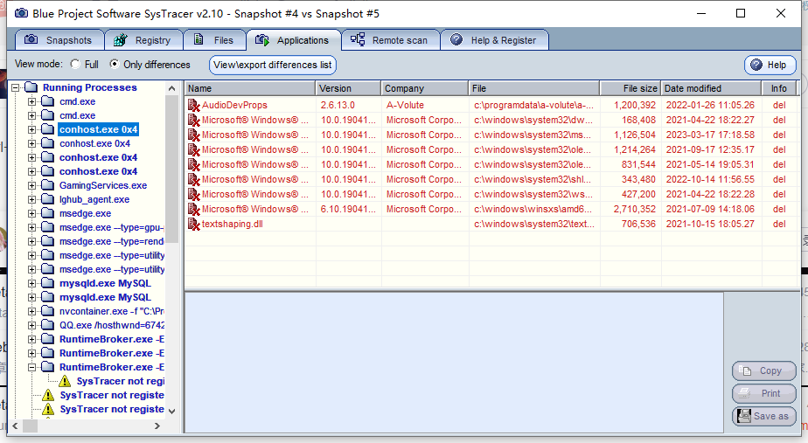
Task: Expand the GamingServices.exe node
Action: pos(32,185)
